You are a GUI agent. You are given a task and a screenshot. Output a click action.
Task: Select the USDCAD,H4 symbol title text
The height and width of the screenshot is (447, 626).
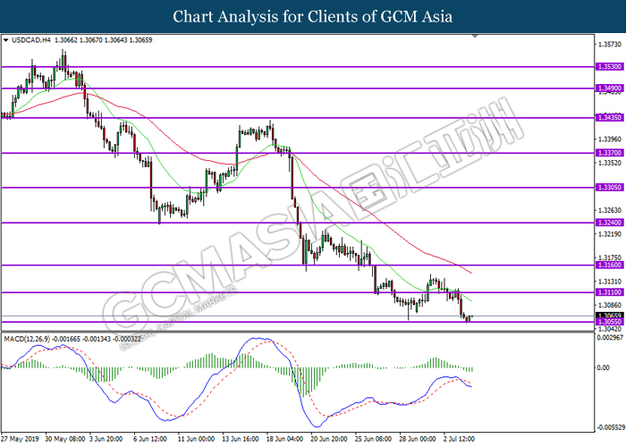(31, 40)
